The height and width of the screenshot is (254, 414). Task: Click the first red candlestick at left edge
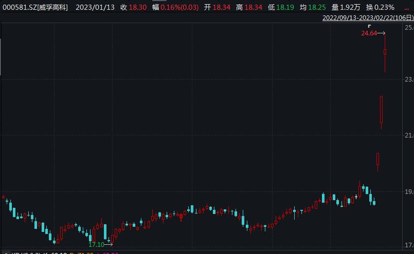tap(4, 197)
